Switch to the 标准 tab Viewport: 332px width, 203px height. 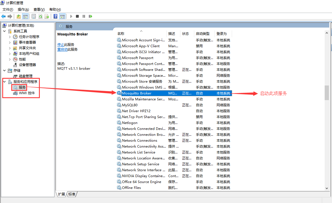coord(72,194)
